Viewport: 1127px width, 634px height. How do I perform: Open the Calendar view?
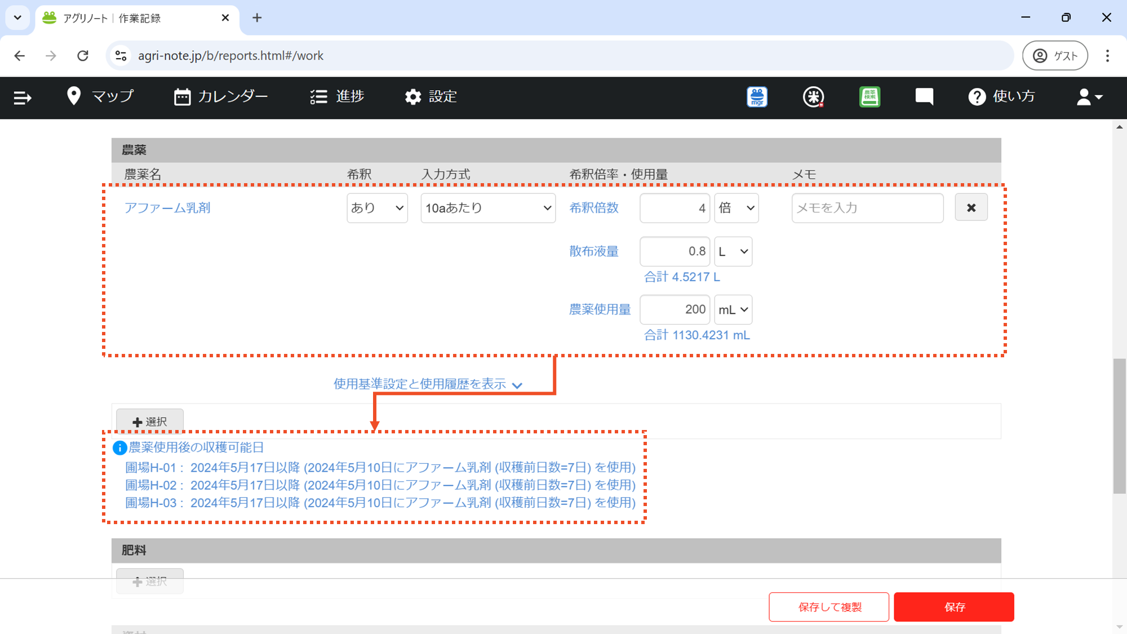point(221,96)
